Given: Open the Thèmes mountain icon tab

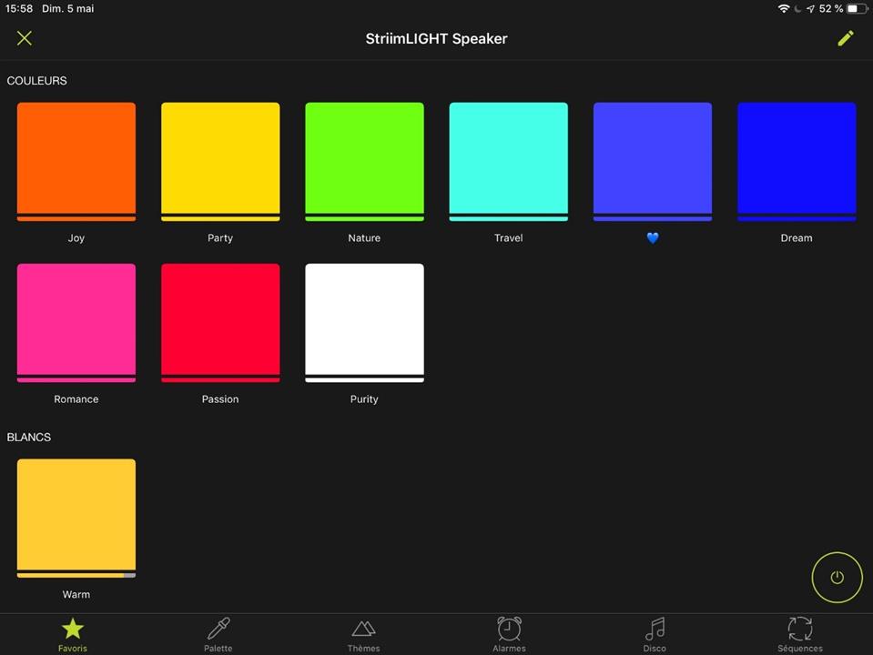Looking at the screenshot, I should [363, 634].
